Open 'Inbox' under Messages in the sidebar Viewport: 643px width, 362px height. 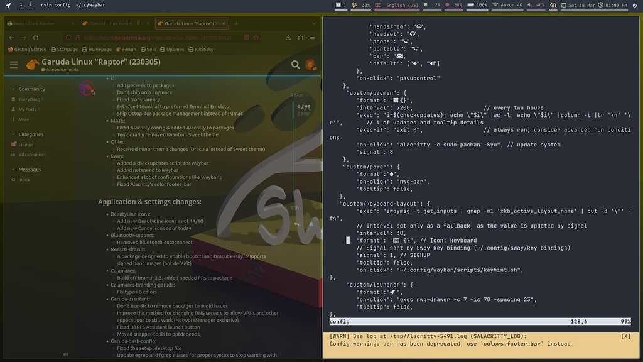(x=23, y=179)
